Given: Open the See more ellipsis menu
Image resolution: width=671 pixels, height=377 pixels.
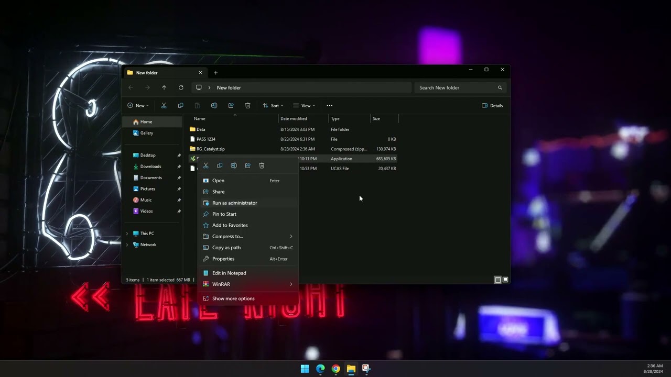Looking at the screenshot, I should (x=329, y=105).
